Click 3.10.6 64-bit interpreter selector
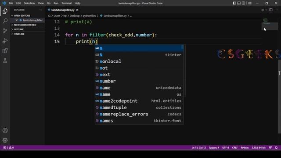Screen dimensions: 281x158 point(259,147)
